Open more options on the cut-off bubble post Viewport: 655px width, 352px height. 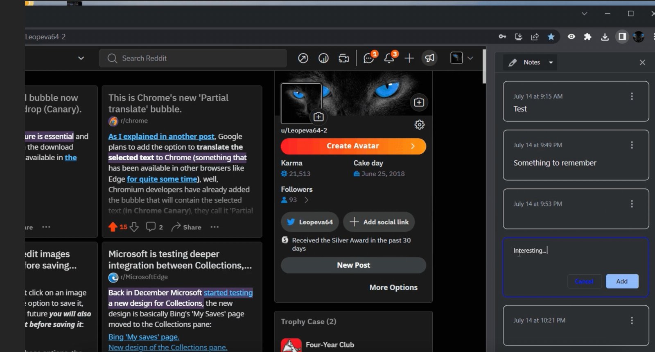point(46,227)
